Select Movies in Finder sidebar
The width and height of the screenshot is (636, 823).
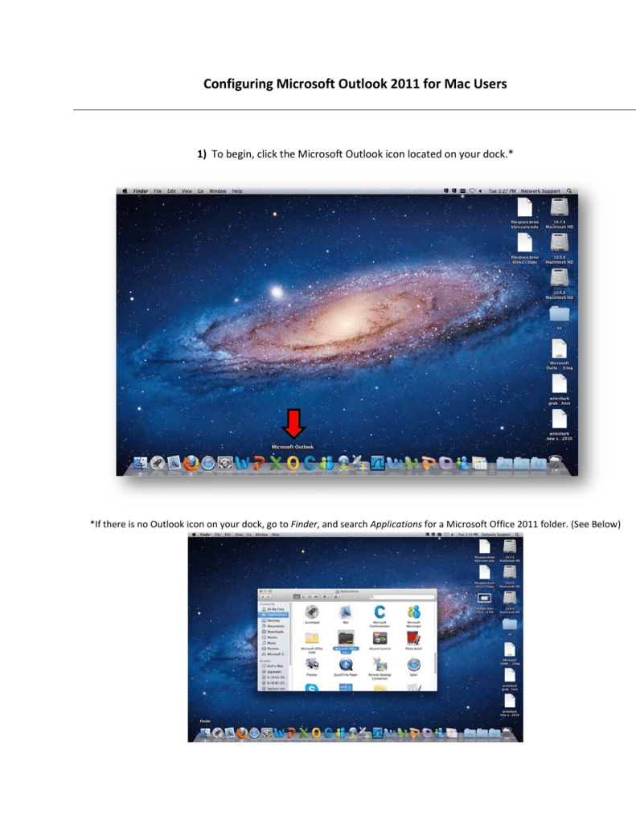point(270,637)
